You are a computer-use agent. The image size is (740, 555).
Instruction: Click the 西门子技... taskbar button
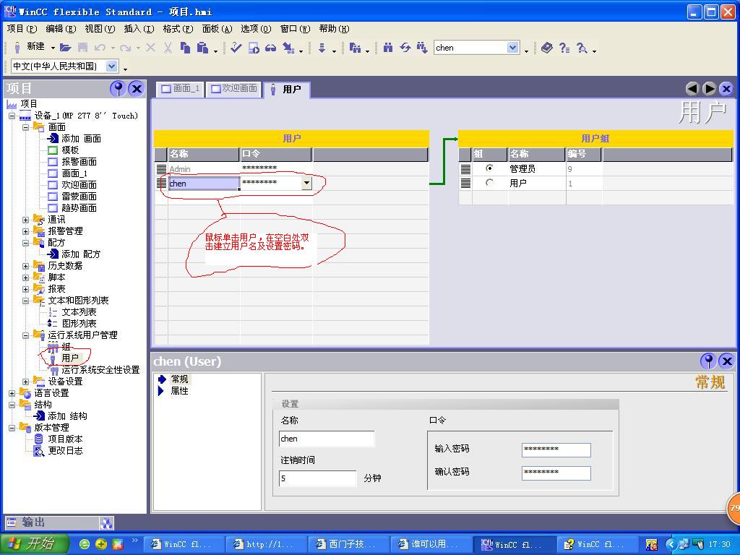(348, 544)
